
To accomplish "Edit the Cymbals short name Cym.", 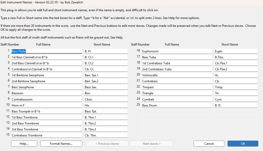I will 236,99.
